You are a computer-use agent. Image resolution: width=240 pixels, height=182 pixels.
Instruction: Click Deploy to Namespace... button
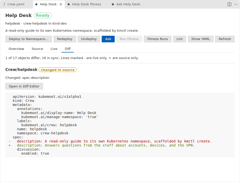coord(29,39)
